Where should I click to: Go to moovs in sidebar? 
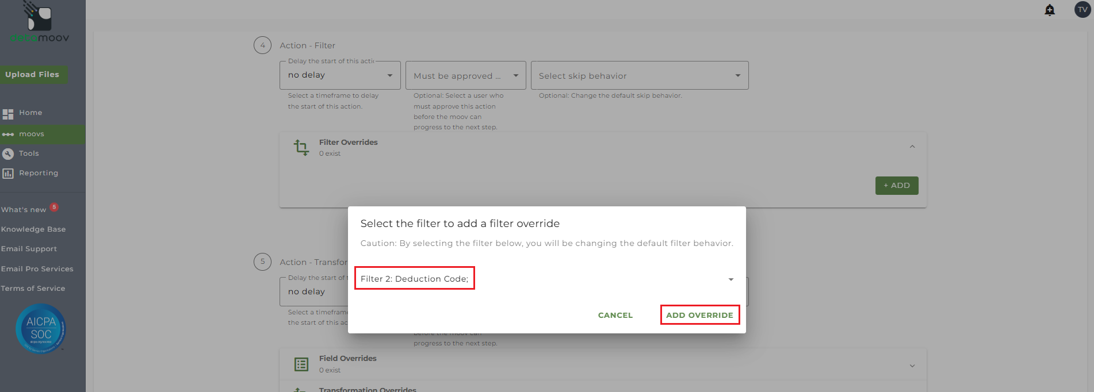pyautogui.click(x=32, y=134)
